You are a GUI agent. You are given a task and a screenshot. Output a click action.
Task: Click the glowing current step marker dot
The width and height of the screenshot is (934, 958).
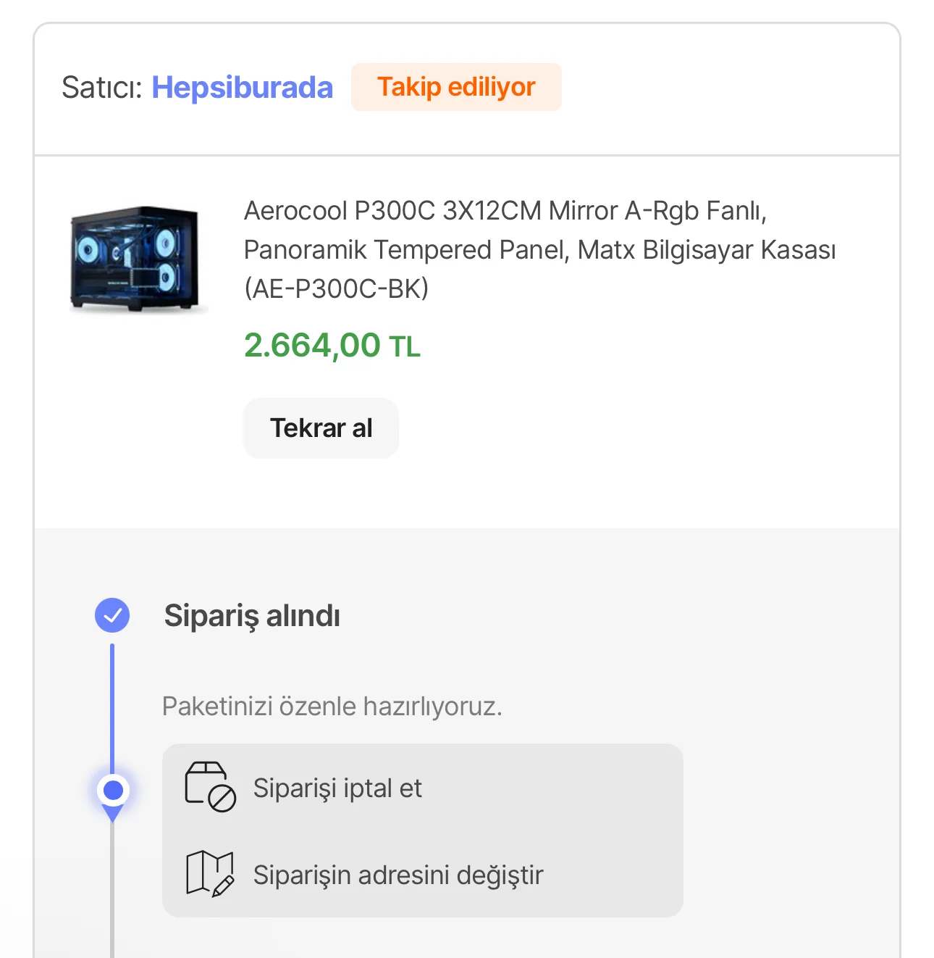[x=113, y=790]
